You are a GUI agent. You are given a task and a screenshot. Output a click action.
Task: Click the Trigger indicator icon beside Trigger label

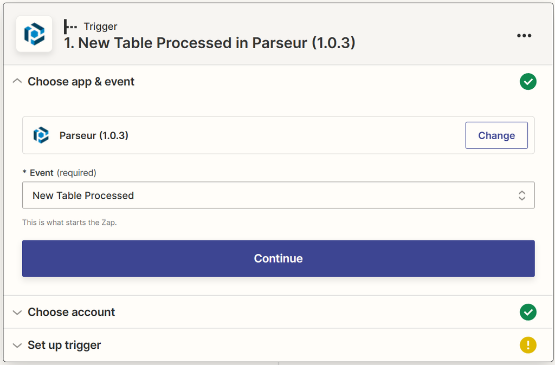(x=70, y=25)
